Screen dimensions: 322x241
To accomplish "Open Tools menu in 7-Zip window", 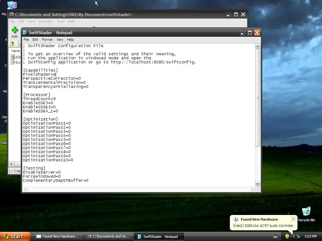I will [61, 21].
